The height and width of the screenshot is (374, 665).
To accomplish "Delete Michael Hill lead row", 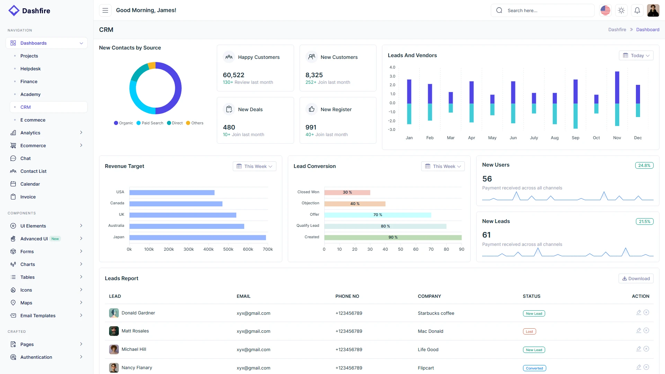I will coord(646,349).
